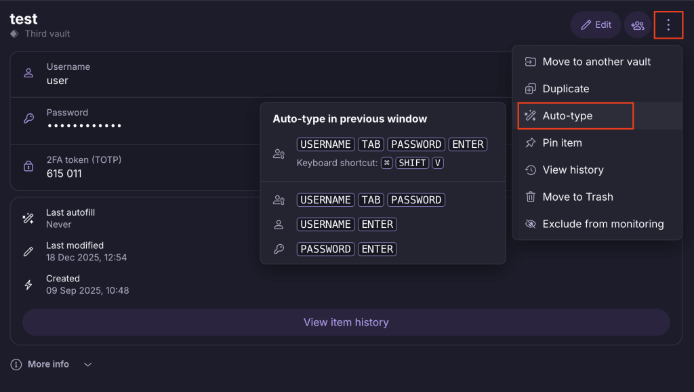
Task: Choose Move to another vault
Action: 596,62
